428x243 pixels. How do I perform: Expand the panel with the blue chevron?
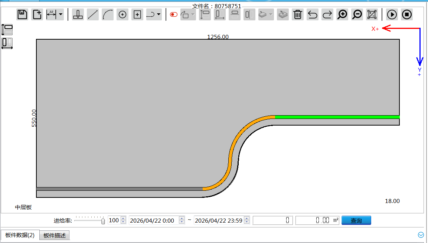coord(421,235)
